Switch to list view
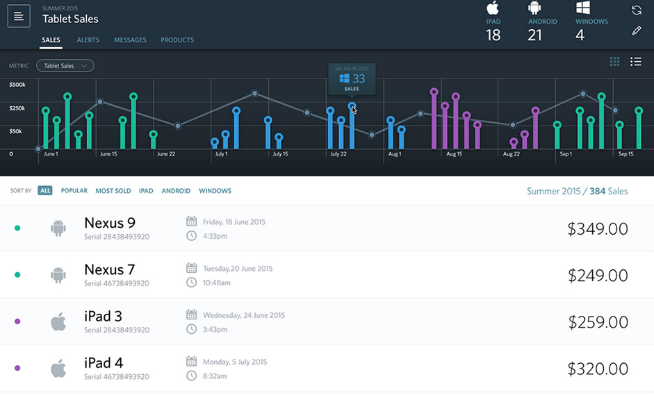 click(x=636, y=62)
